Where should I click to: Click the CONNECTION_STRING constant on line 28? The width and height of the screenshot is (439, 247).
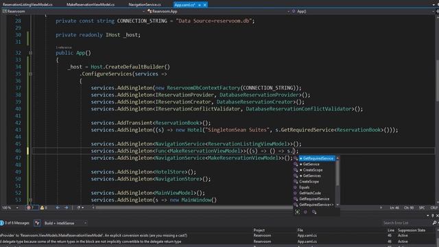click(142, 21)
